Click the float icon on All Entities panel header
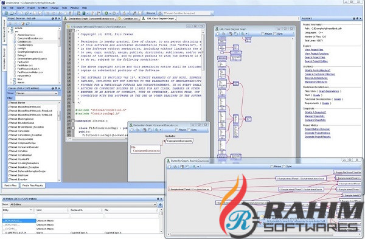This screenshot has height=239, width=365. (158, 199)
